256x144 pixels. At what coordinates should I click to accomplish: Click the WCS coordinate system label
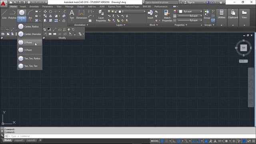243,61
